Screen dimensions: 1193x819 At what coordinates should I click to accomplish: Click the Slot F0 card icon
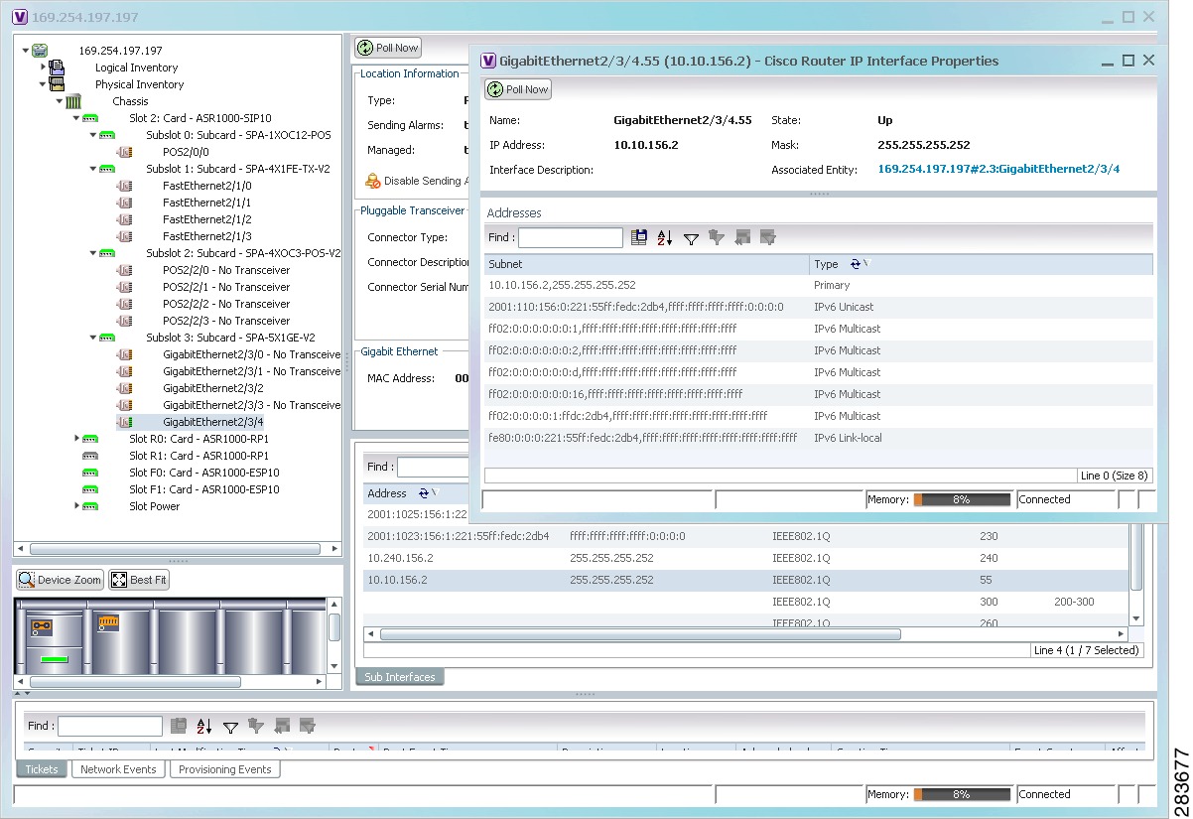pyautogui.click(x=90, y=473)
